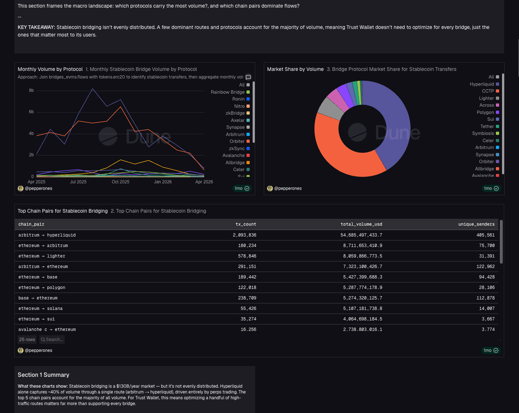Screen dimensions: 519x413
Task: Sort by the tx_count column header
Action: [x=246, y=224]
